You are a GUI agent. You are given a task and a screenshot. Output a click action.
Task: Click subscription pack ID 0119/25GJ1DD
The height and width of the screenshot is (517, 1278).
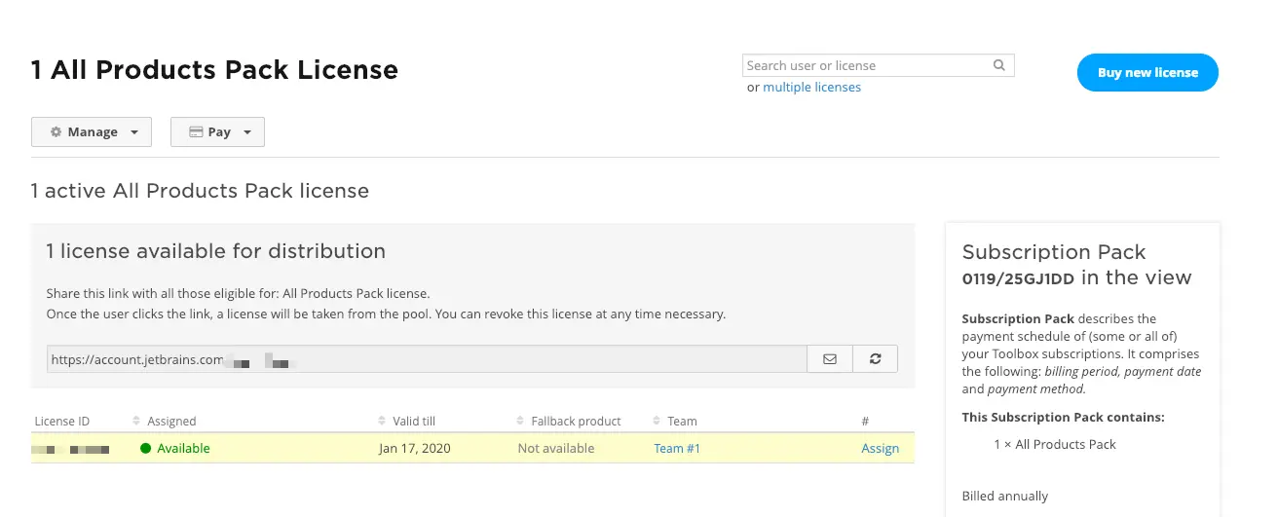[x=1018, y=279]
